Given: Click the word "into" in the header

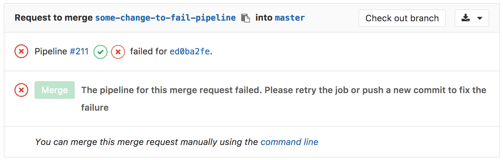Looking at the screenshot, I should 264,18.
